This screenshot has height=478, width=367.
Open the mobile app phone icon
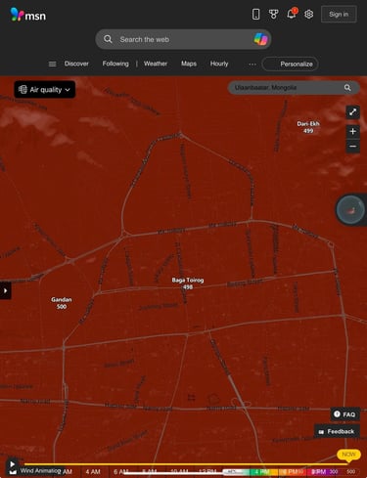tap(256, 14)
